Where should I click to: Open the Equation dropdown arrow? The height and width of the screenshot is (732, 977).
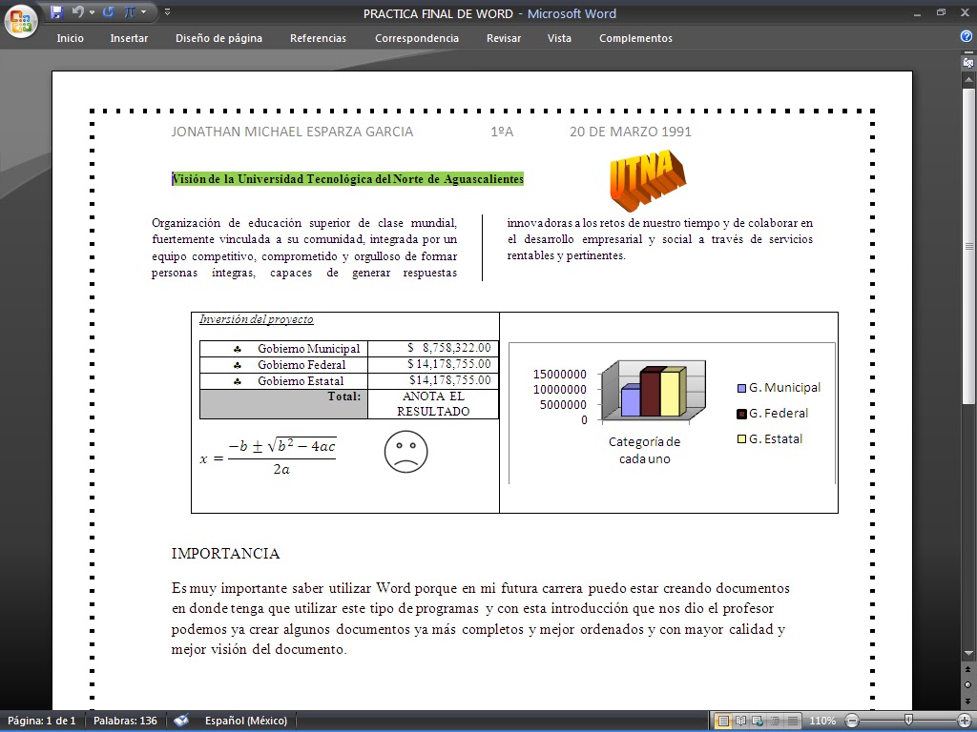coord(143,11)
